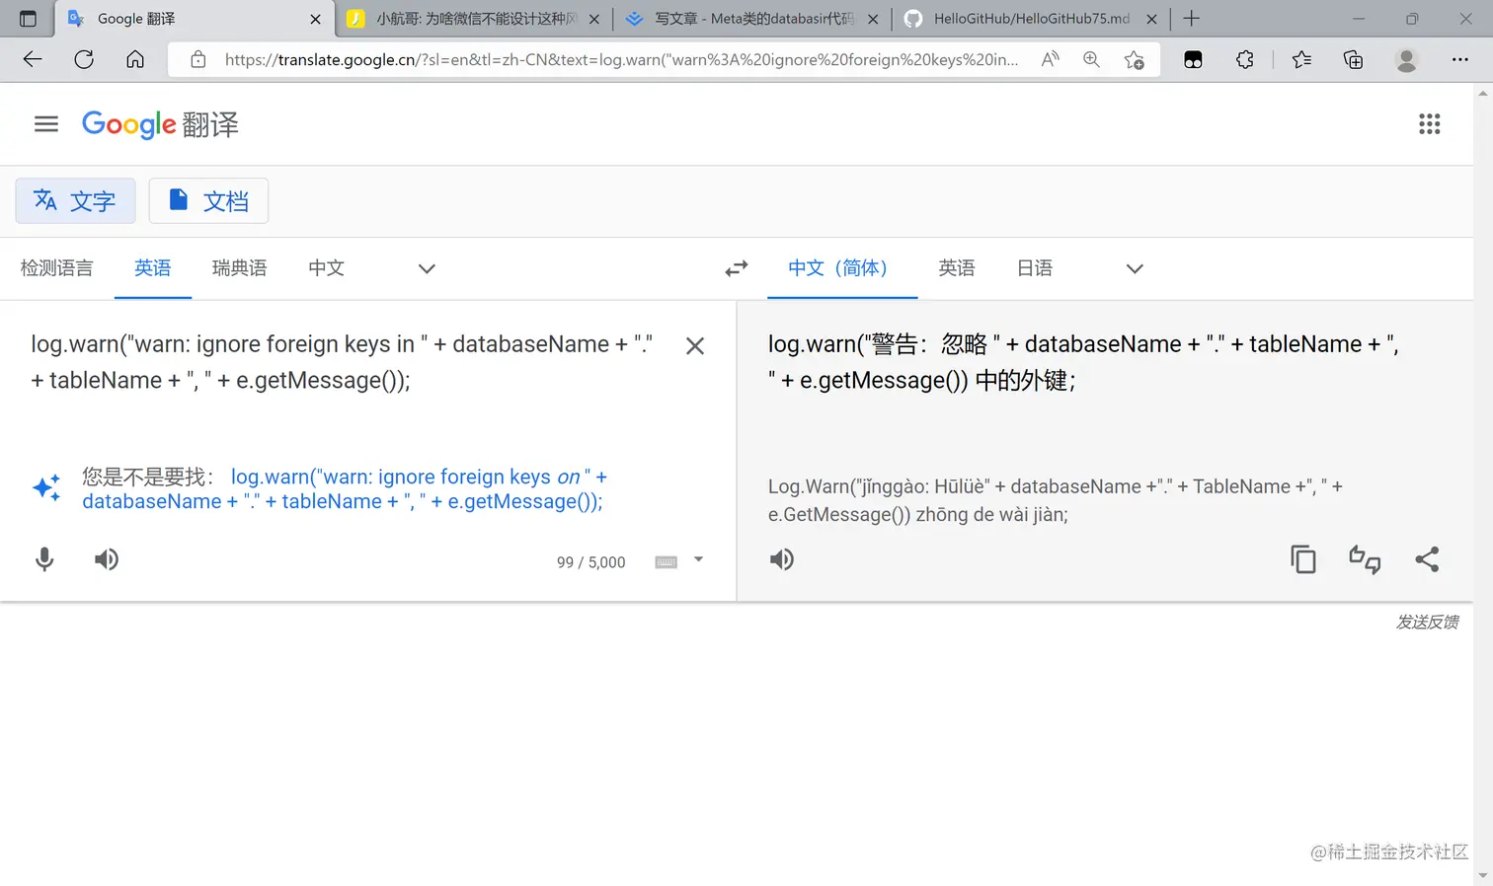Select 英语 as source language

click(x=153, y=268)
